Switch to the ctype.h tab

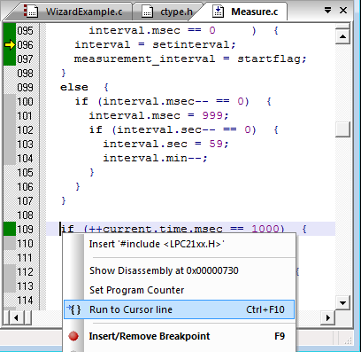pos(167,12)
